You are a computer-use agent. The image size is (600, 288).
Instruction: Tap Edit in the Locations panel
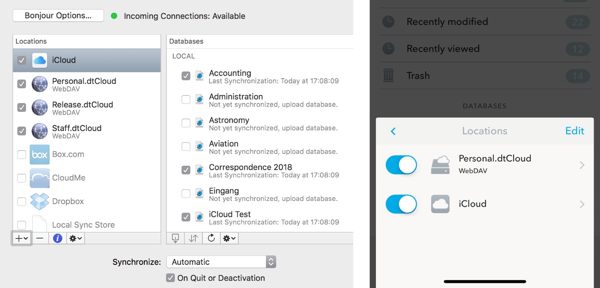coord(574,131)
